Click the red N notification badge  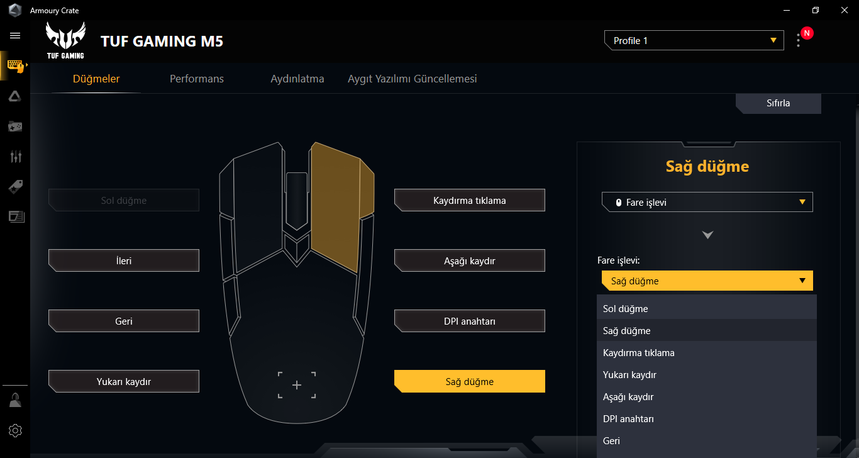coord(807,33)
